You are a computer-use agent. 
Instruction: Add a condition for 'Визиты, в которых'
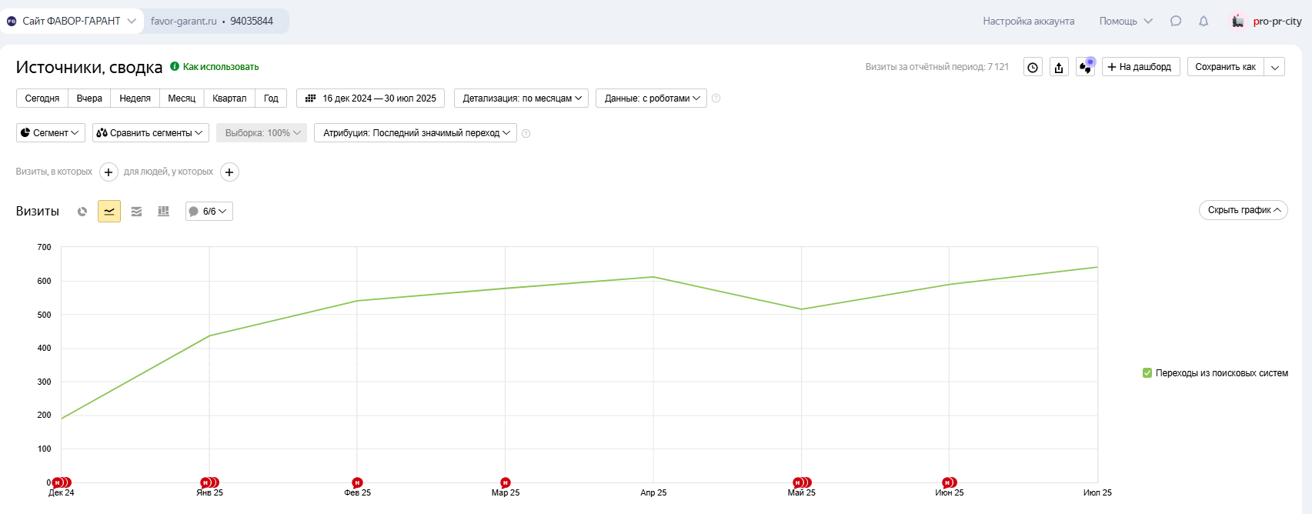coord(108,172)
